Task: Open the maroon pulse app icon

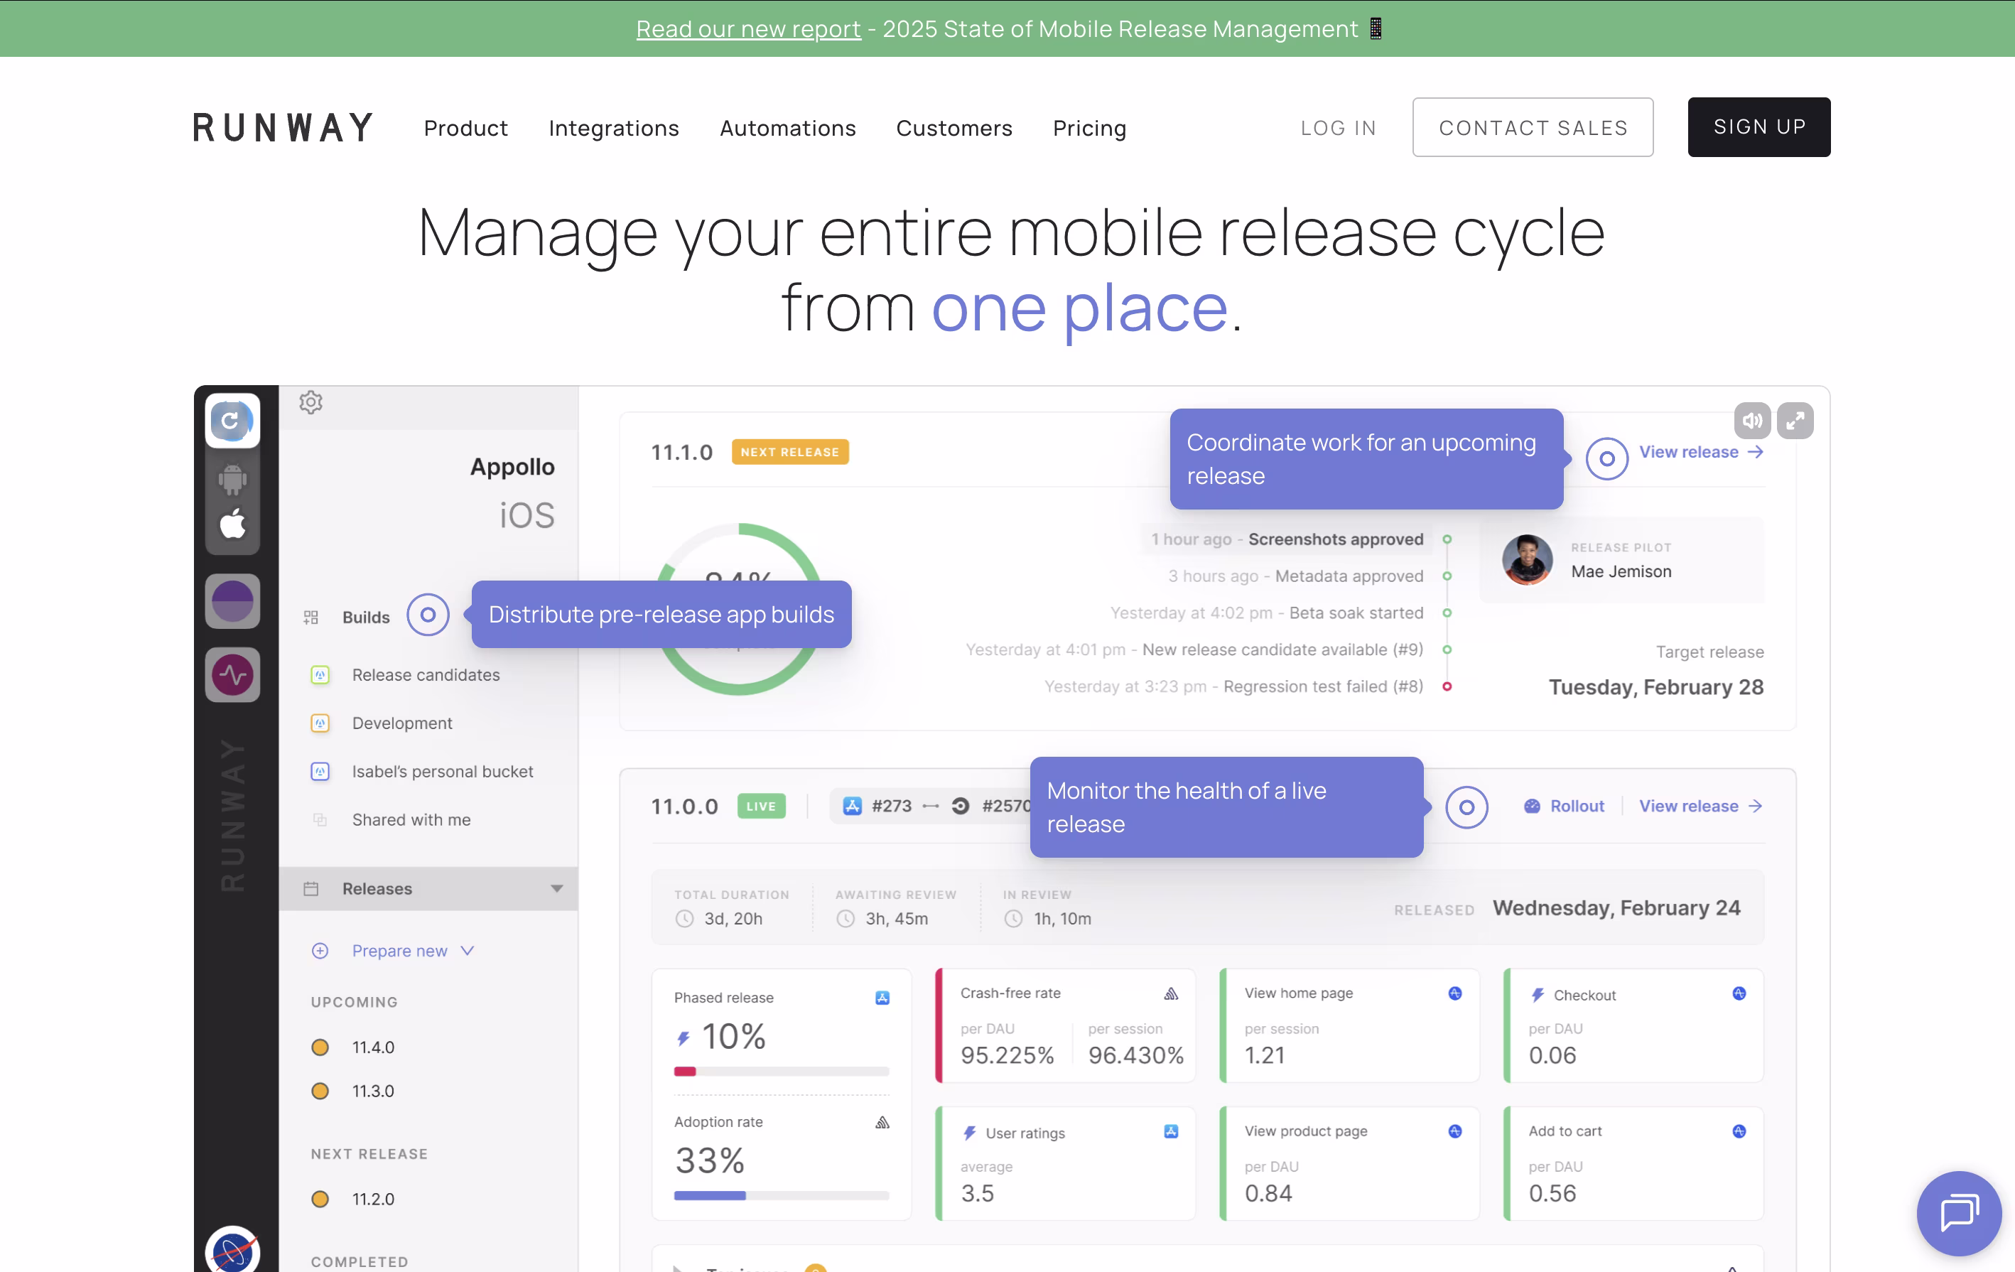Action: pos(232,674)
